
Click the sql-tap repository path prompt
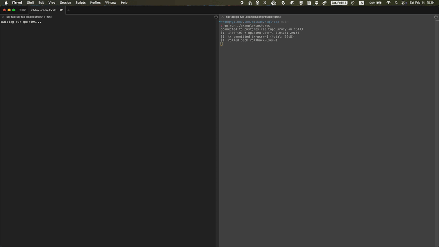coord(250,22)
